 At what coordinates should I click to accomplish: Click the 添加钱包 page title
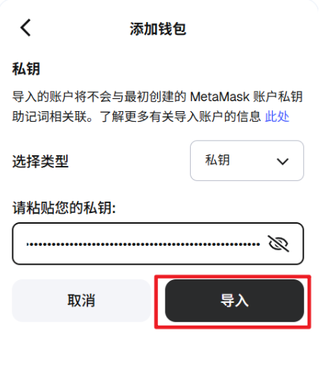pyautogui.click(x=158, y=29)
